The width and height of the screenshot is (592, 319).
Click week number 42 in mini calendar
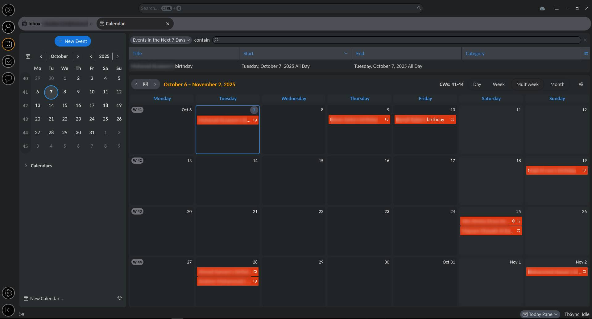[25, 105]
